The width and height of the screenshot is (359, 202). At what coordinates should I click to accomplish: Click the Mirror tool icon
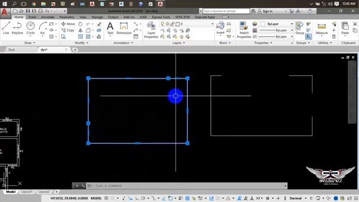tap(80, 30)
